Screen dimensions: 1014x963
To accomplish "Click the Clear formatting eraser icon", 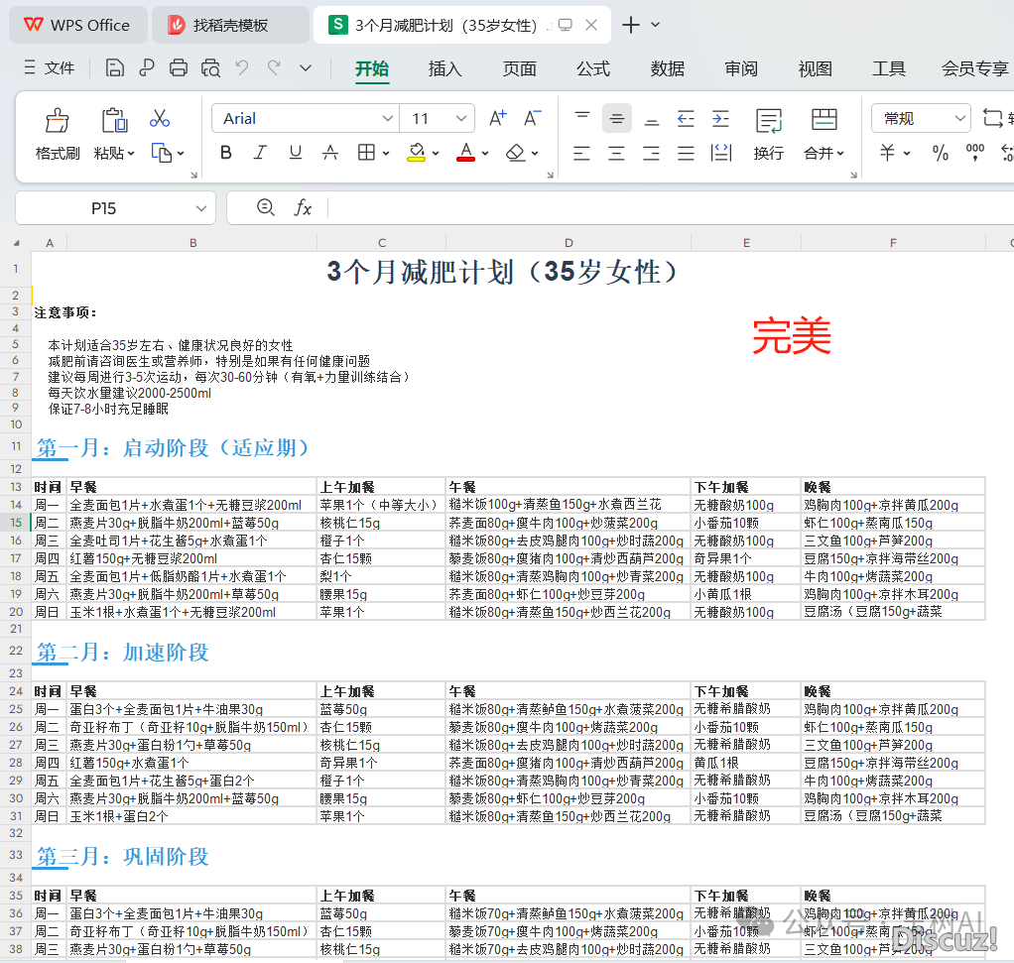I will point(515,153).
